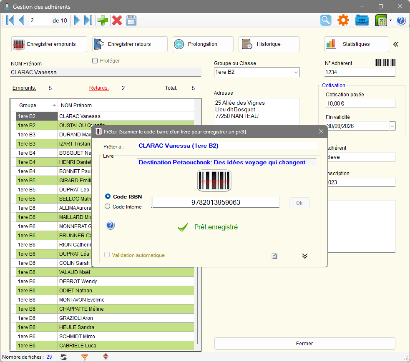Viewport: 410px width, 362px height.
Task: Go to previous record arrow
Action: coord(21,20)
